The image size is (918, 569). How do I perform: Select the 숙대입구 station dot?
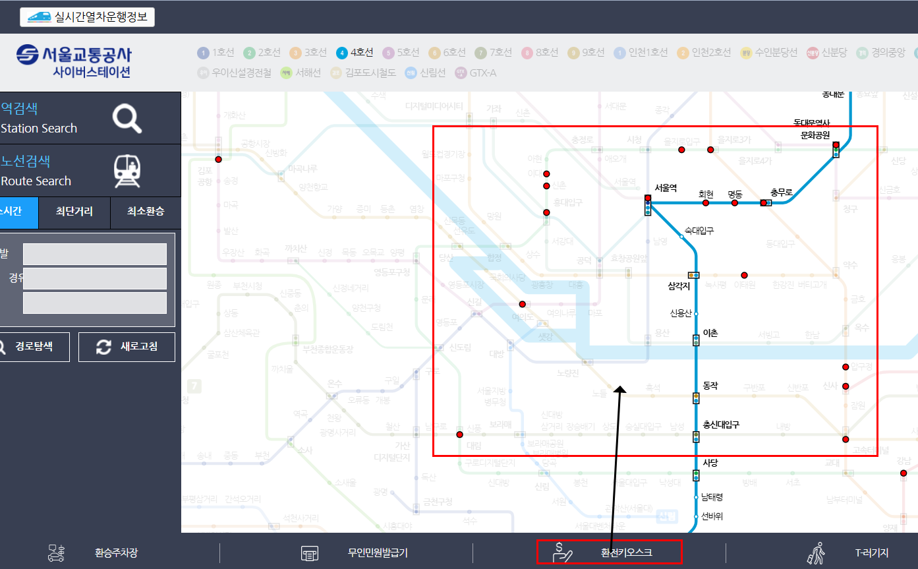681,237
